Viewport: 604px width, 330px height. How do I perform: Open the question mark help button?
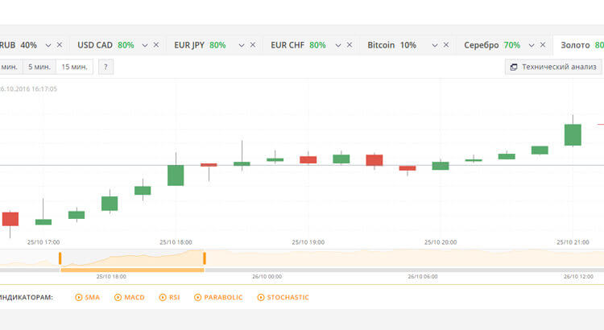tap(105, 67)
